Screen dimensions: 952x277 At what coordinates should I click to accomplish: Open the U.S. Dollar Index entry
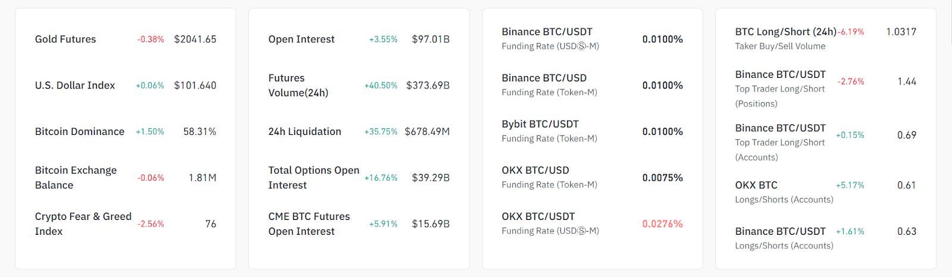(x=75, y=86)
